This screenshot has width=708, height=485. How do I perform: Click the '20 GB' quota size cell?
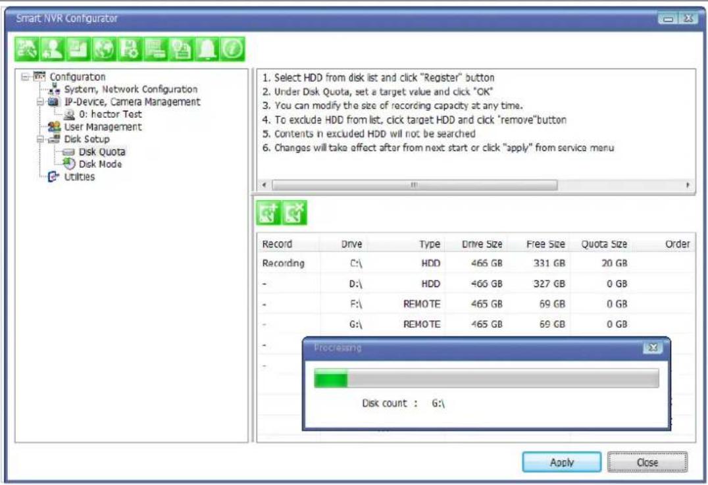[x=614, y=263]
